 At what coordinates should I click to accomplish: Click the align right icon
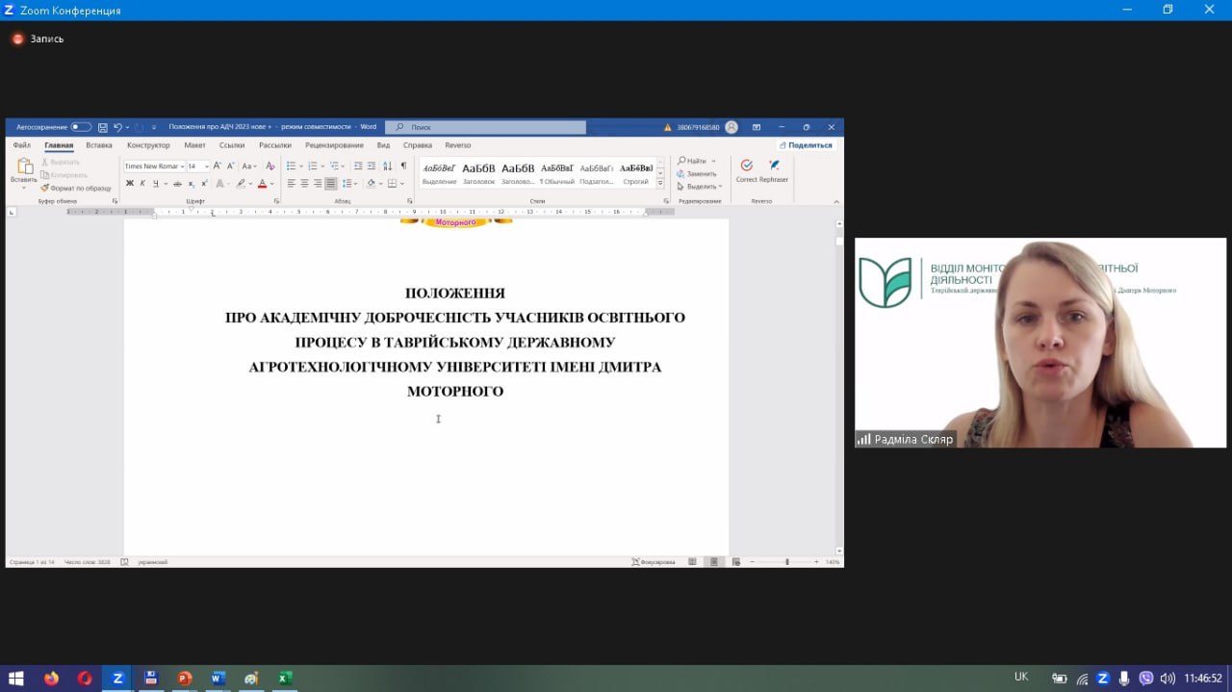click(318, 183)
